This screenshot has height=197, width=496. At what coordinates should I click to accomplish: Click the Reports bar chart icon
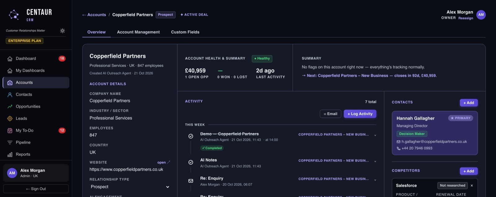(10, 154)
